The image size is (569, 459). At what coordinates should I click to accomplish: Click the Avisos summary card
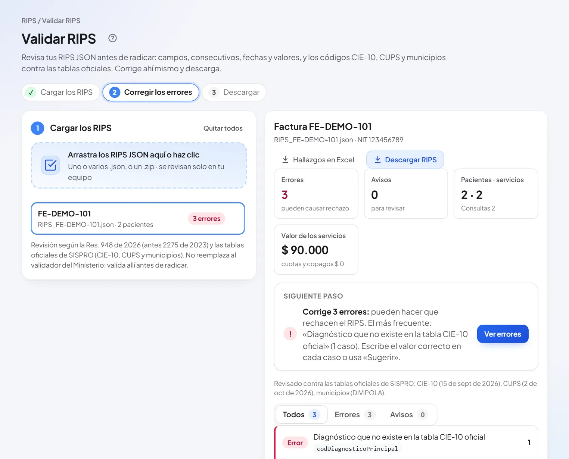pos(406,194)
